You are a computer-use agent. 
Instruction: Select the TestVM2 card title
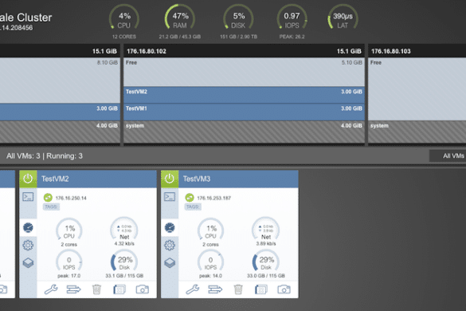(55, 179)
